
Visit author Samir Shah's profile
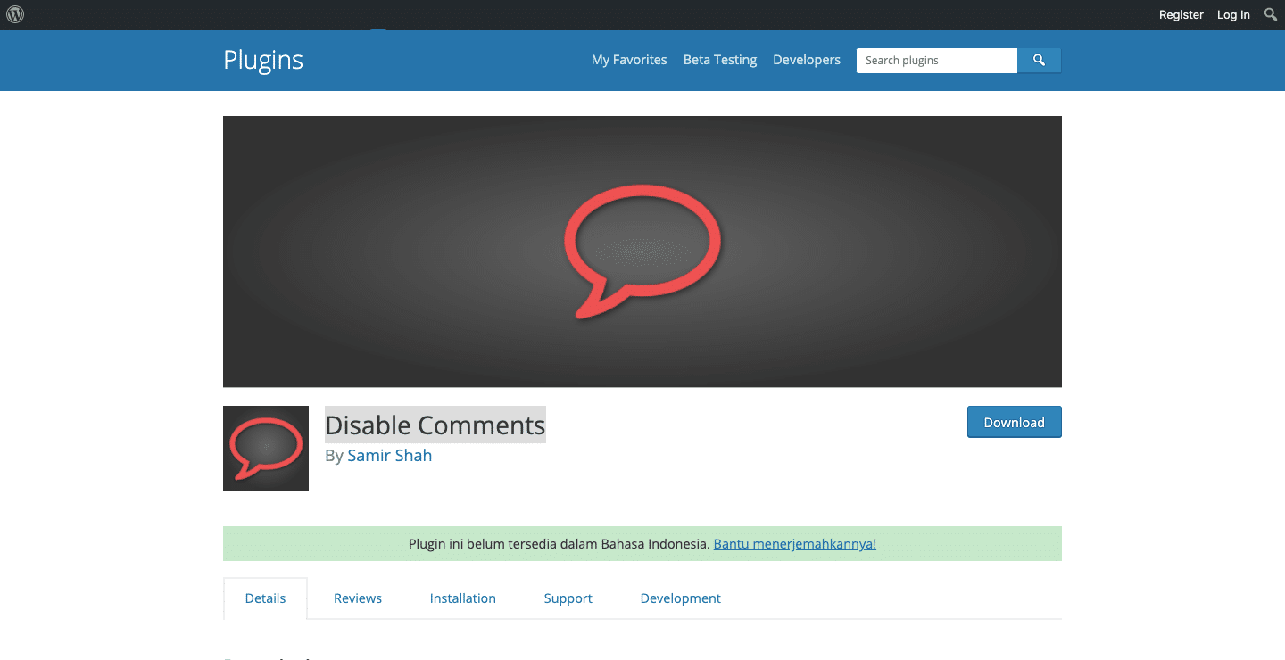click(390, 455)
